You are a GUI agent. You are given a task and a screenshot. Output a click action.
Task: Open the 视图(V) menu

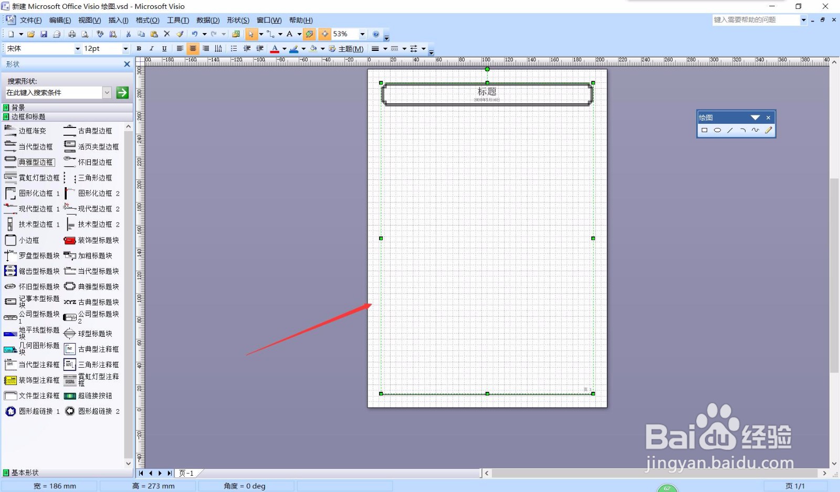pyautogui.click(x=89, y=20)
